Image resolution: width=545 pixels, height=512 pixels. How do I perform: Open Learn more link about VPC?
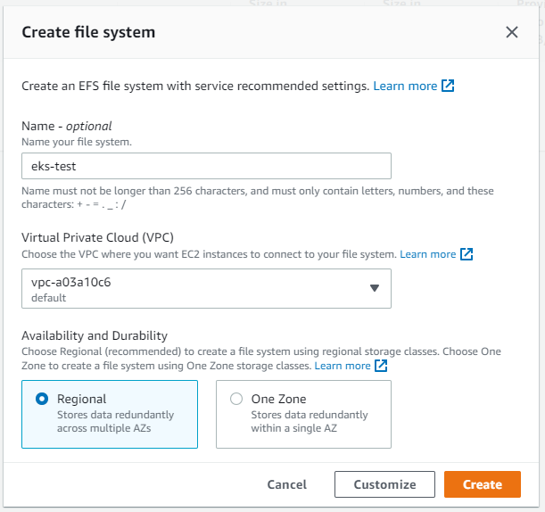[427, 254]
